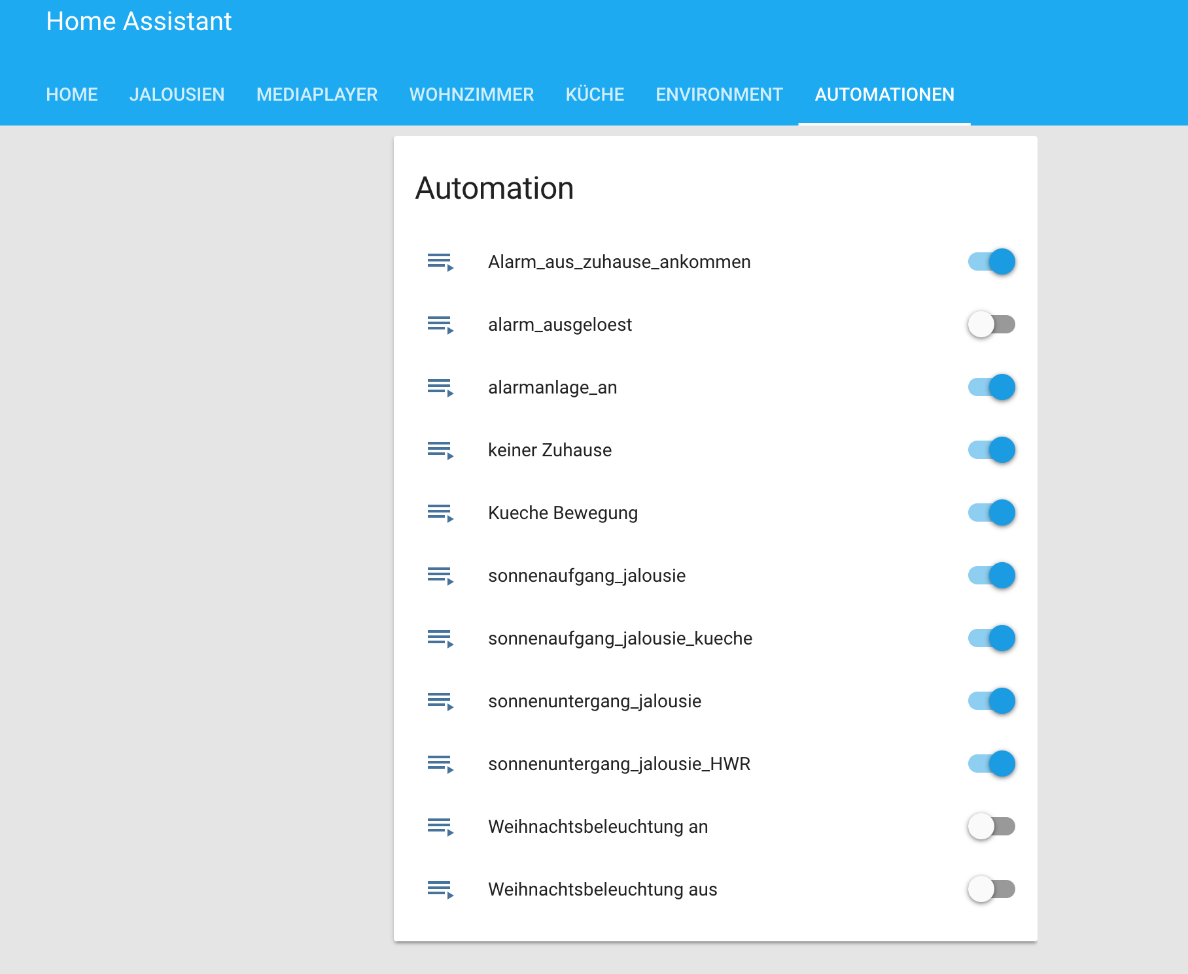Disable the alarmanlage_an automation toggle
The image size is (1188, 974).
[990, 386]
